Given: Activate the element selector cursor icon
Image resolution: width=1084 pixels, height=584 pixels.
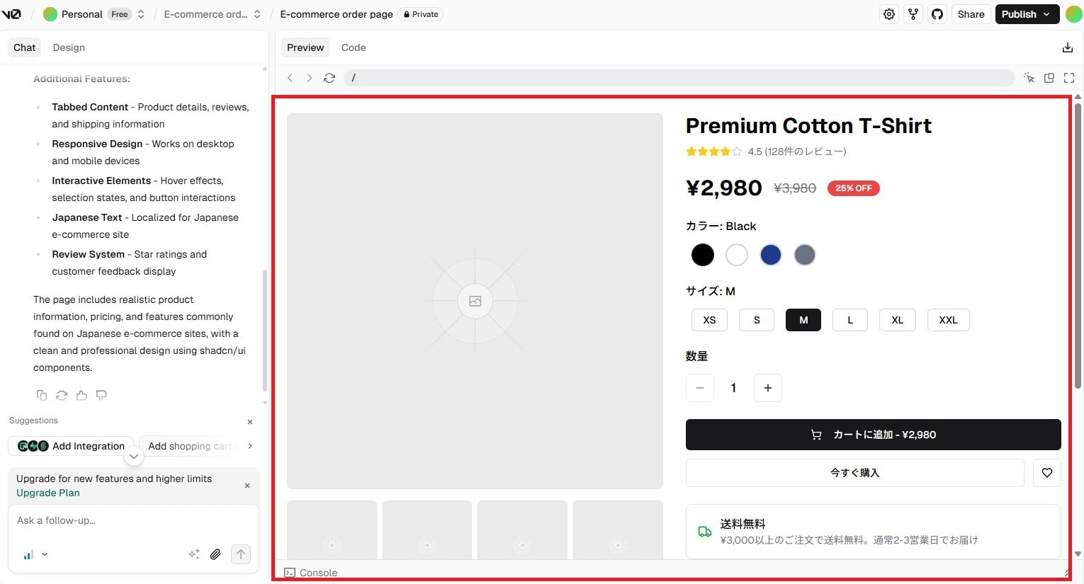Looking at the screenshot, I should [x=1029, y=78].
